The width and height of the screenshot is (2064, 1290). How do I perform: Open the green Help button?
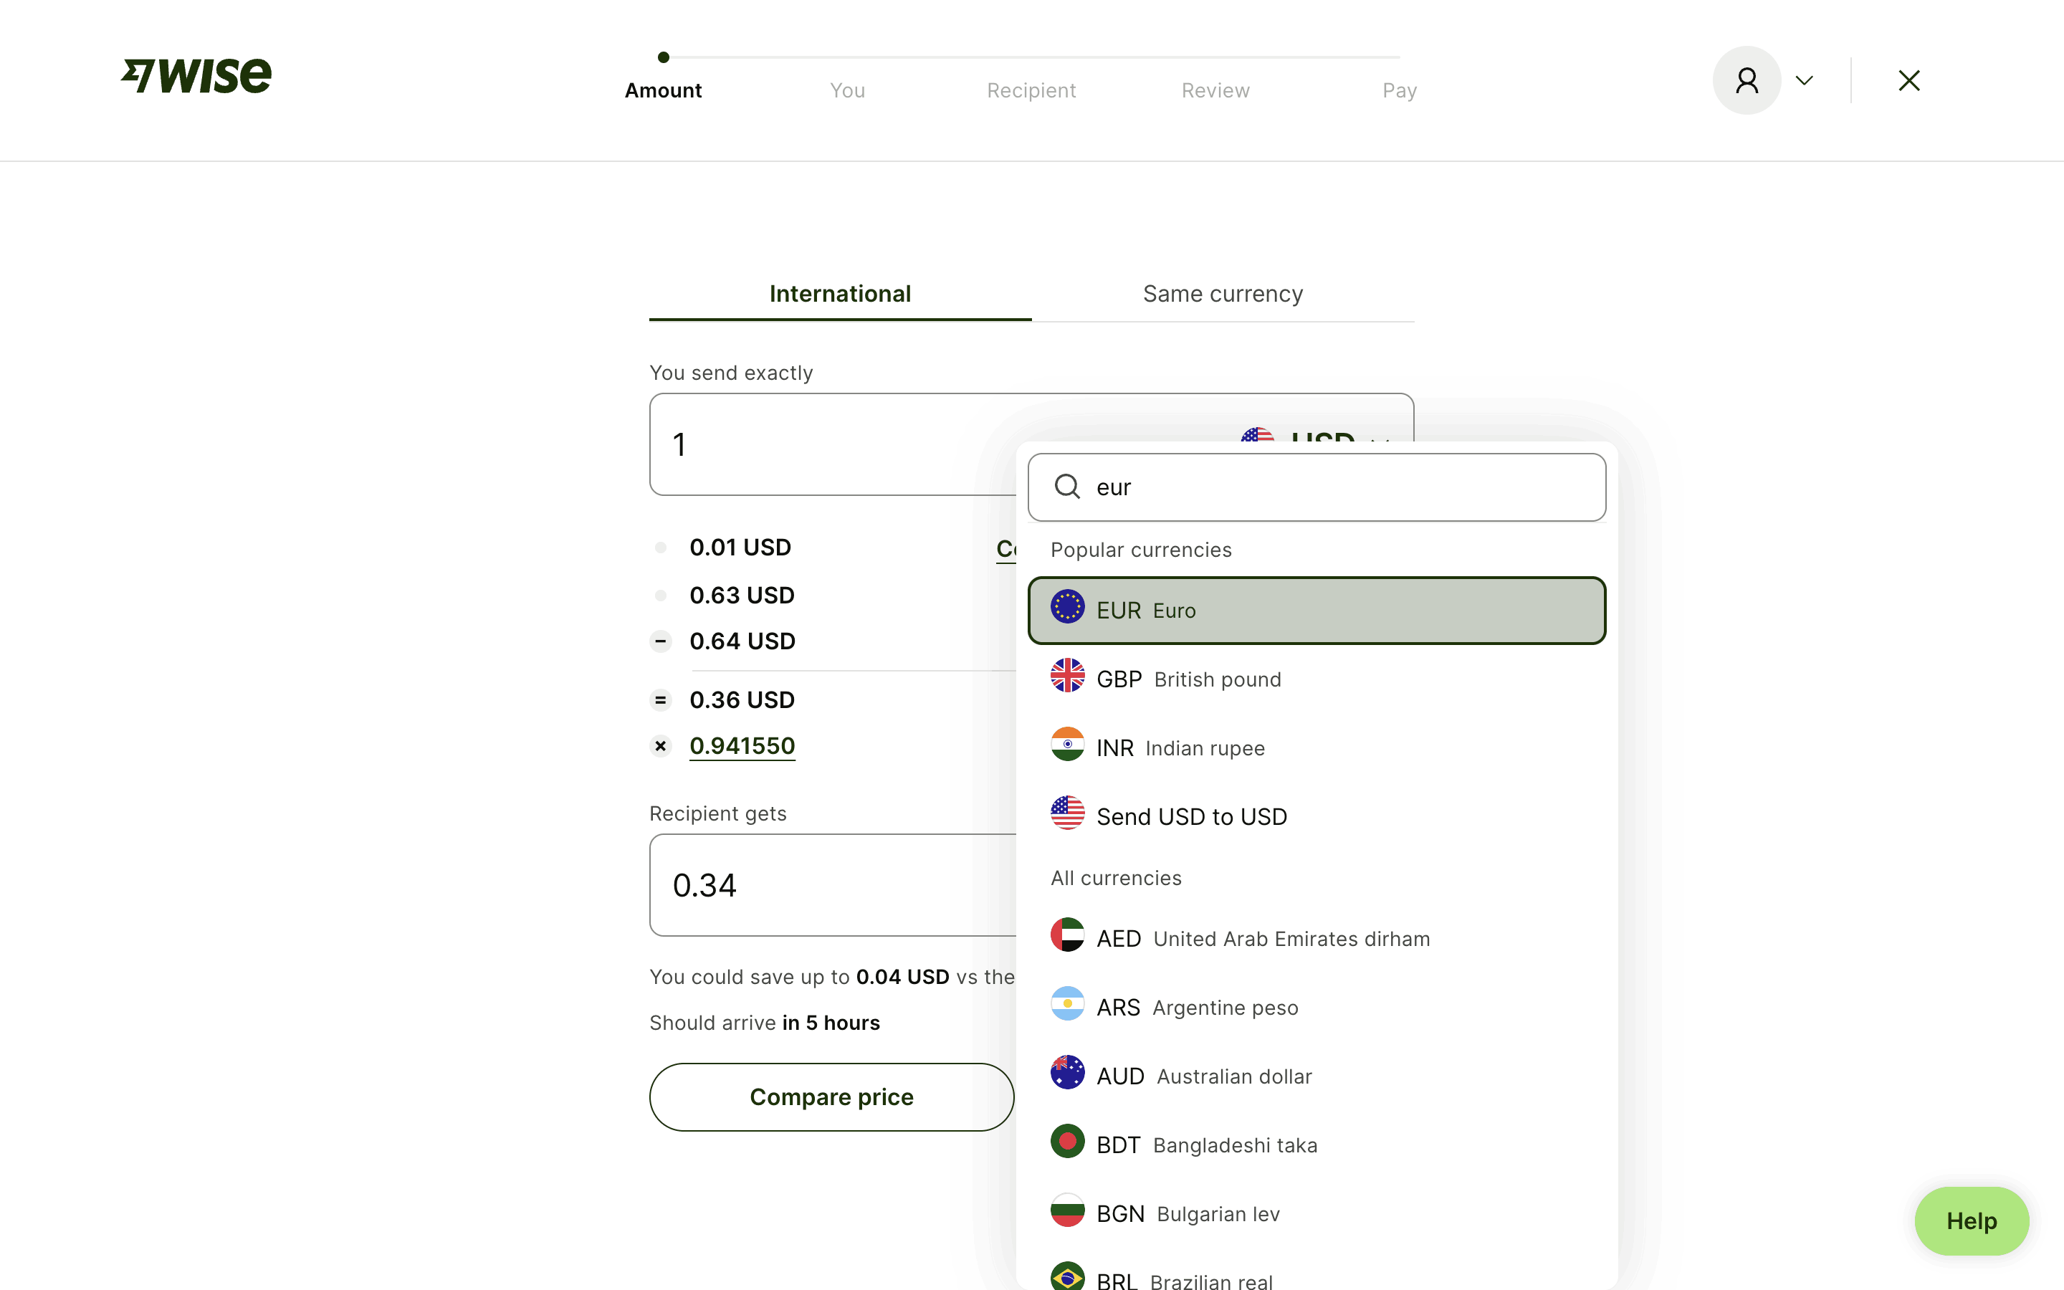(1970, 1221)
